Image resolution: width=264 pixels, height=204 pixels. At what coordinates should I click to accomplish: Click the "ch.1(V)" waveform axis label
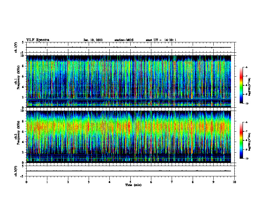pos(16,47)
